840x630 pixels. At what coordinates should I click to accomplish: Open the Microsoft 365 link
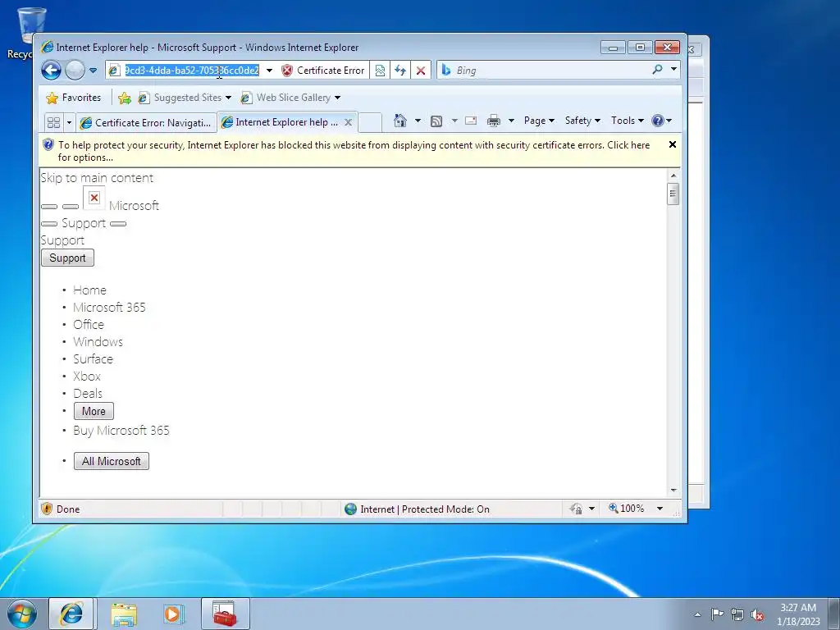(x=109, y=308)
